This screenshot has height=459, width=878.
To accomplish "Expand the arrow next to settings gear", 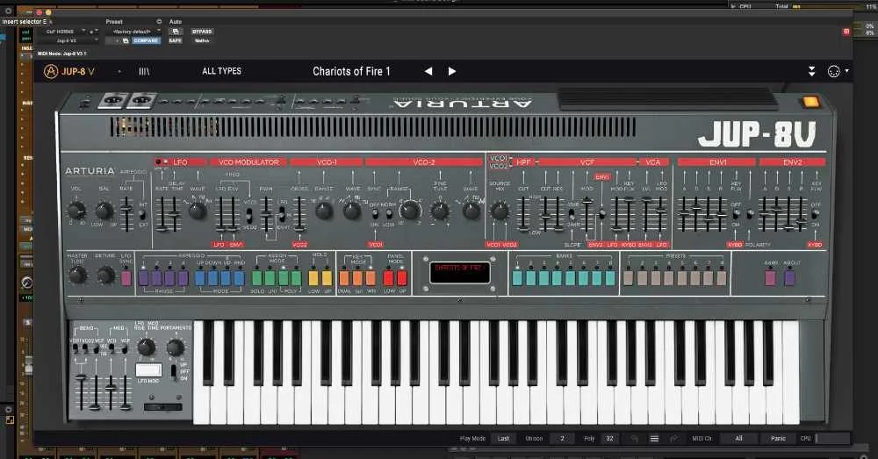I will point(846,71).
